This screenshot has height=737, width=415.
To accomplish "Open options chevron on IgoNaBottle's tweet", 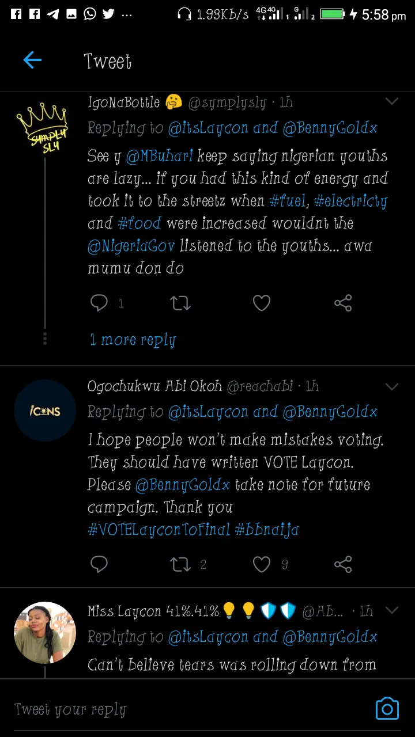I will click(392, 102).
